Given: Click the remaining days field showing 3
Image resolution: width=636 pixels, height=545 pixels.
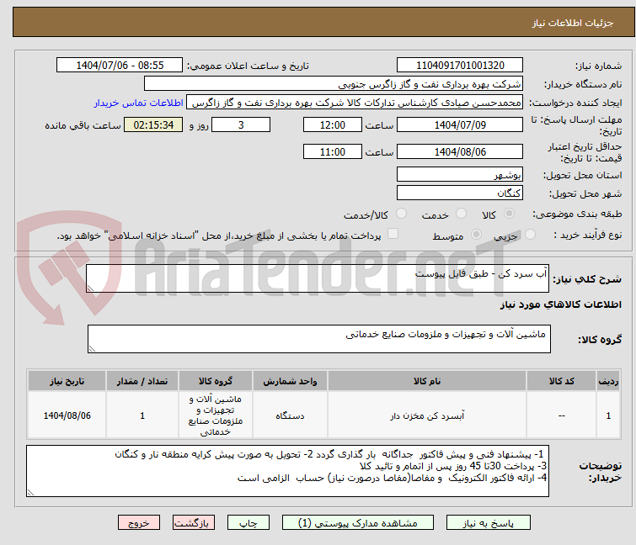Looking at the screenshot, I should (241, 124).
